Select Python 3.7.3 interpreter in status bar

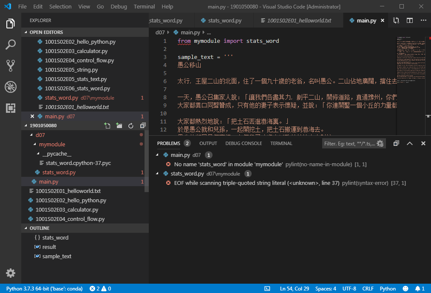tap(44, 289)
